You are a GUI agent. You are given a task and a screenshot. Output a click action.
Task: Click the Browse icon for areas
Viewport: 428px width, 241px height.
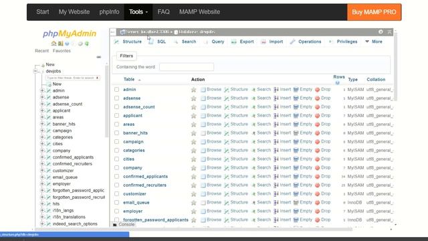pos(203,125)
